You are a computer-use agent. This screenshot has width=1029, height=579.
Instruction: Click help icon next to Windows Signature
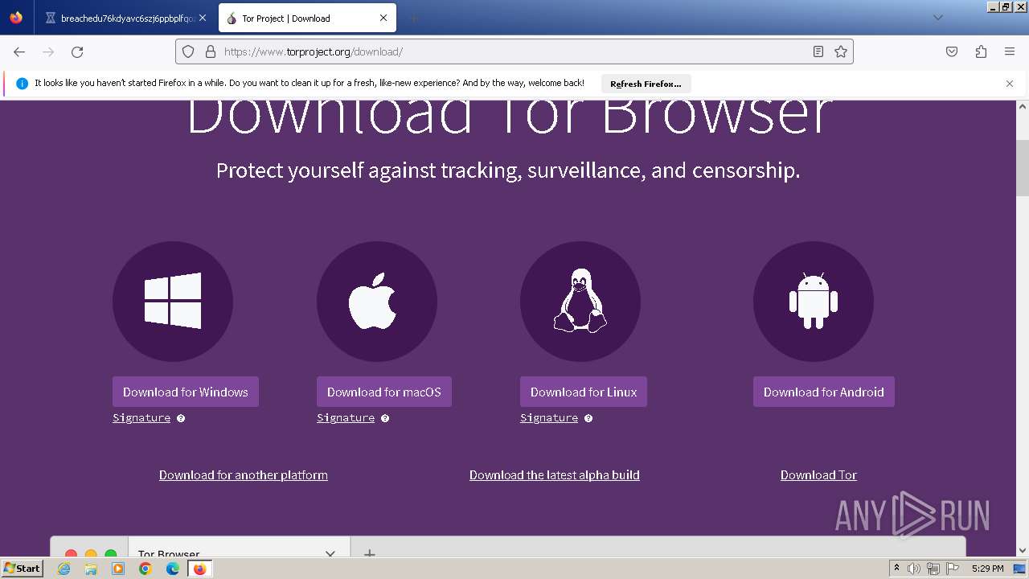coord(181,418)
